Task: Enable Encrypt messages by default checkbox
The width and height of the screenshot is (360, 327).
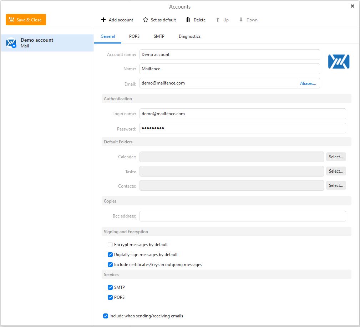Action: coord(110,245)
